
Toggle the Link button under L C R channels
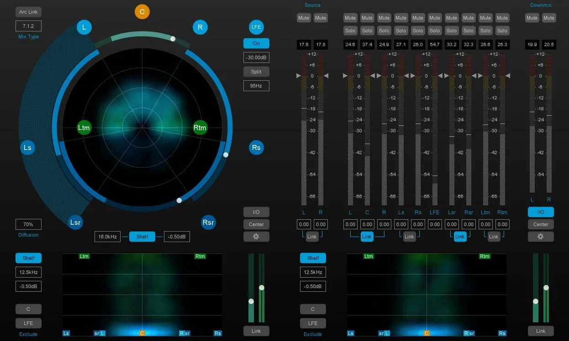pos(367,237)
